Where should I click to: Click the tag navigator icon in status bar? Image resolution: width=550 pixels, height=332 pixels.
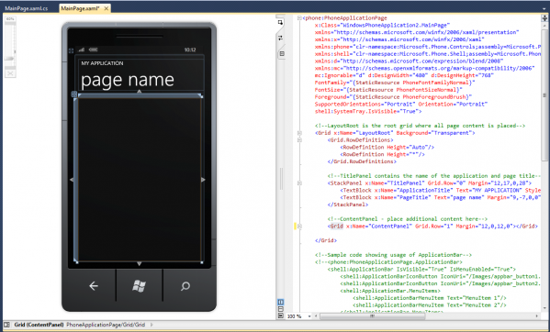[6, 325]
